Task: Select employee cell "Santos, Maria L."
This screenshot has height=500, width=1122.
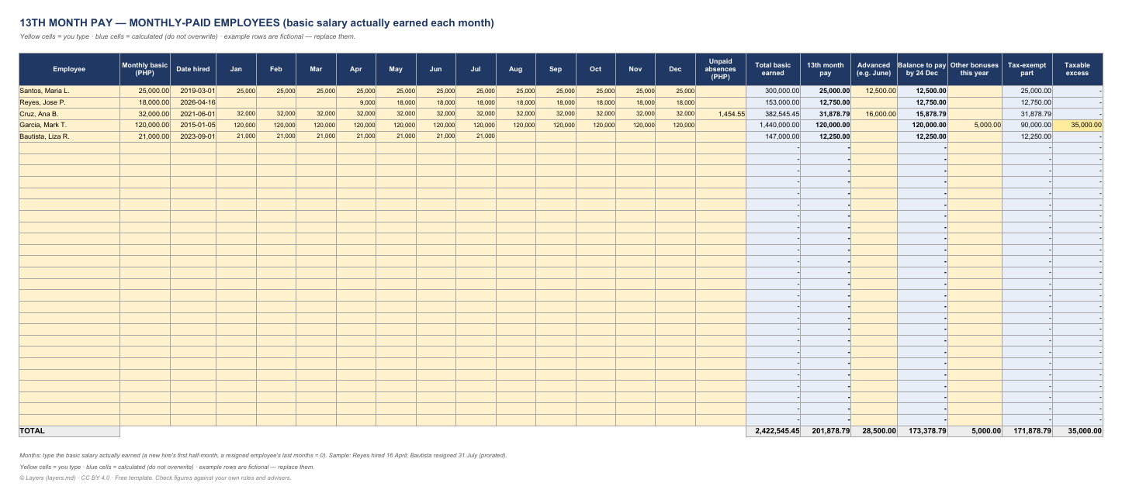Action: click(69, 91)
